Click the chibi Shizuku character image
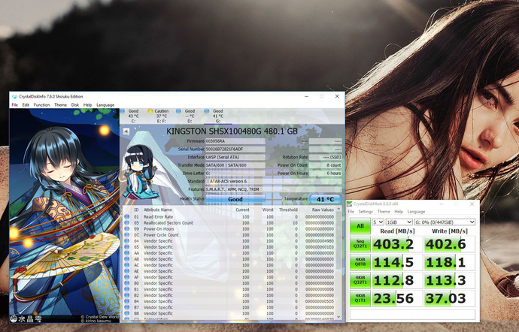Screen dimensions: 519x332 coord(141,172)
